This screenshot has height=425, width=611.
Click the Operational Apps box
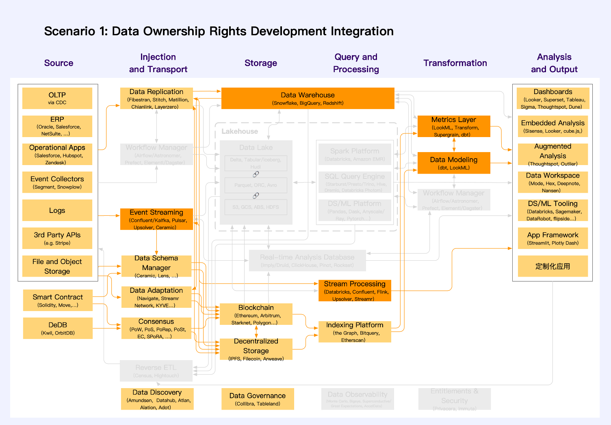pos(57,154)
